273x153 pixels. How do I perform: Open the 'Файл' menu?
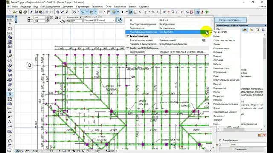pos(15,6)
